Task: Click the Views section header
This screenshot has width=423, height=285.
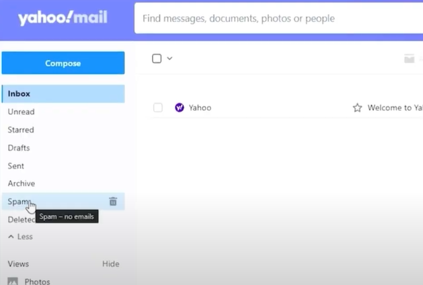Action: [18, 263]
